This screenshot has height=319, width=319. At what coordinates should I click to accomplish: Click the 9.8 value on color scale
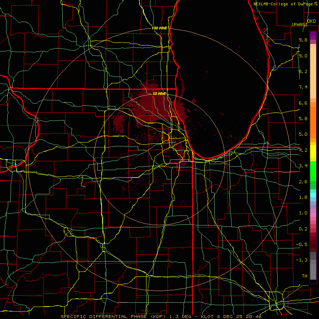(x=303, y=40)
